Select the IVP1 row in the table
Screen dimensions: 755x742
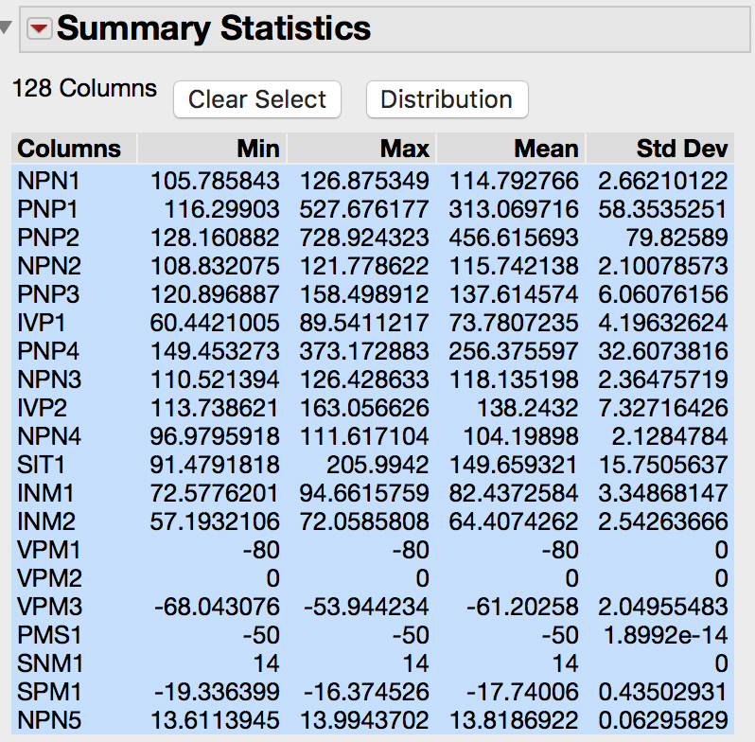(x=42, y=322)
